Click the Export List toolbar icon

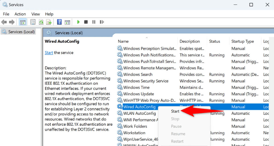tap(49, 22)
